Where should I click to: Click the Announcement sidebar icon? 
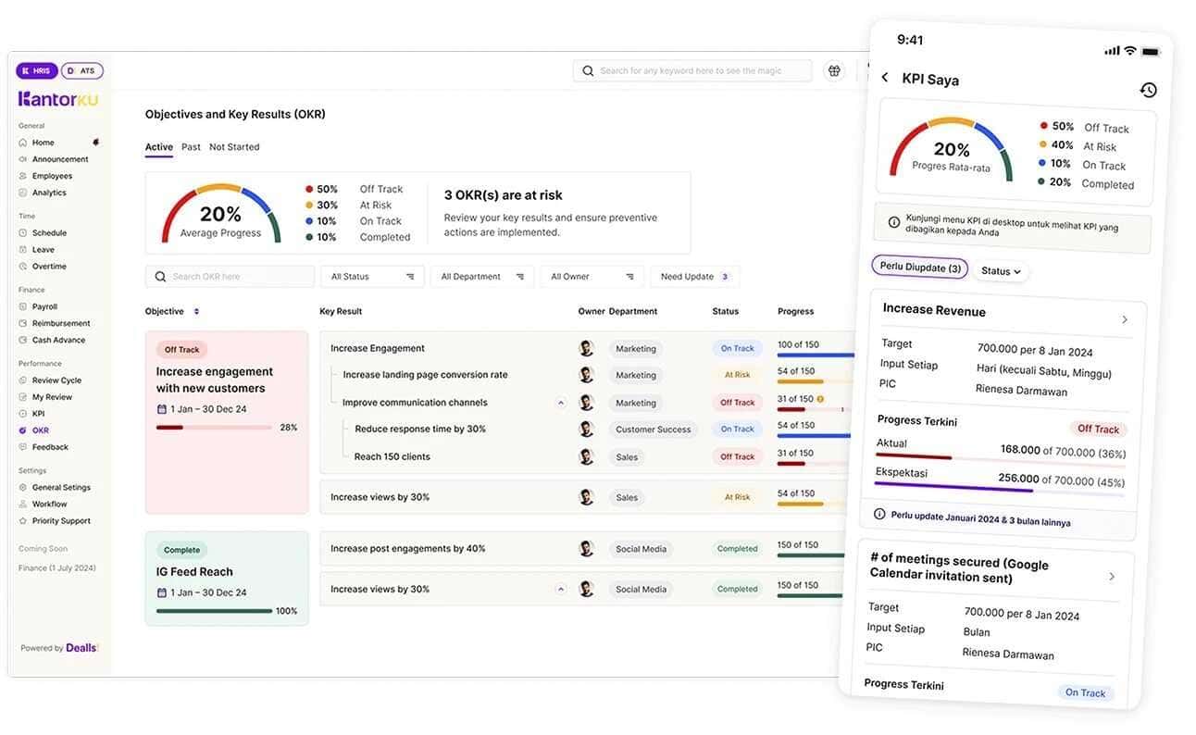23,159
